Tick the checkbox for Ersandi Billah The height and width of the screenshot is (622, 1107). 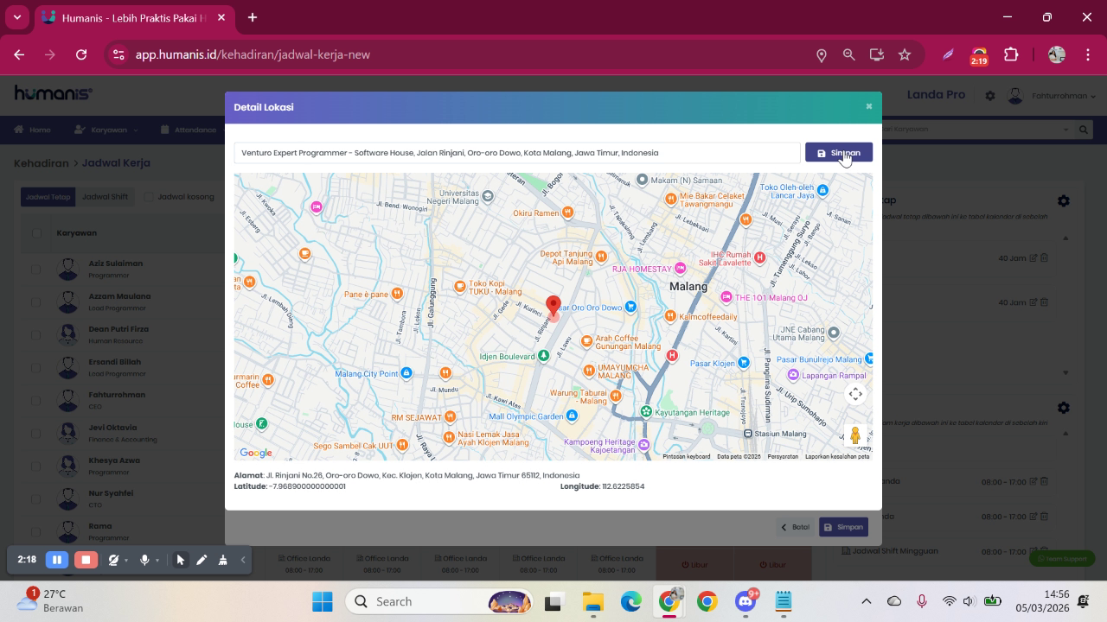click(36, 368)
